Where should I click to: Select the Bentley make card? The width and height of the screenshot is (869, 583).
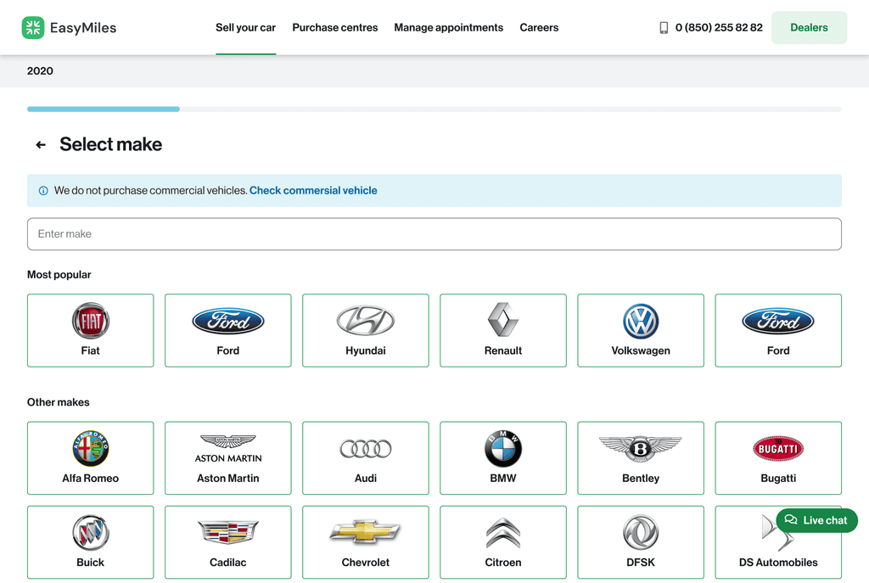click(x=641, y=457)
